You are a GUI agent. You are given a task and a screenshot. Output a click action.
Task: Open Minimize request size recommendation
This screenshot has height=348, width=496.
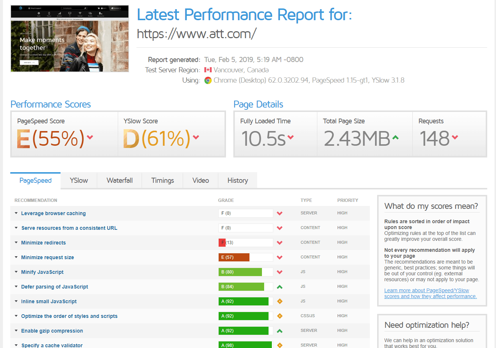click(x=48, y=257)
